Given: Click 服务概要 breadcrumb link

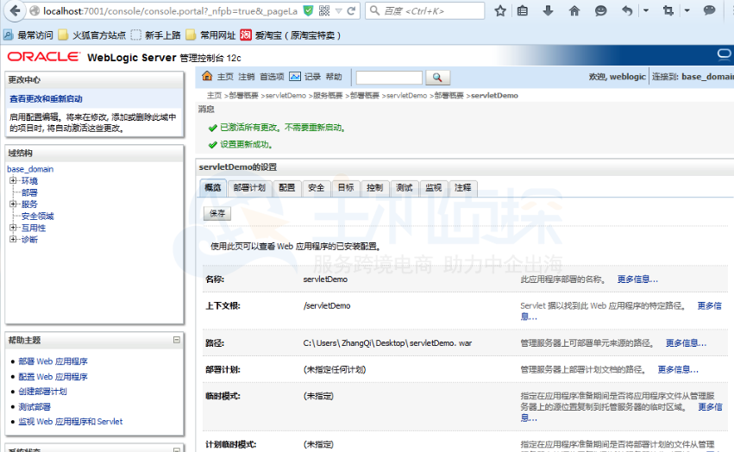Looking at the screenshot, I should (x=328, y=96).
